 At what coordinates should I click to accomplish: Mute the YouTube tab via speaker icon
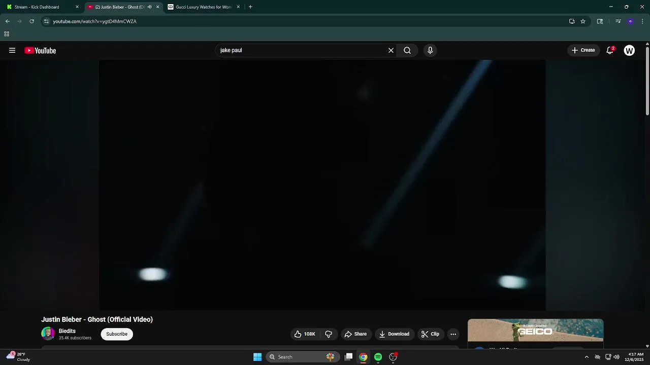click(x=149, y=7)
